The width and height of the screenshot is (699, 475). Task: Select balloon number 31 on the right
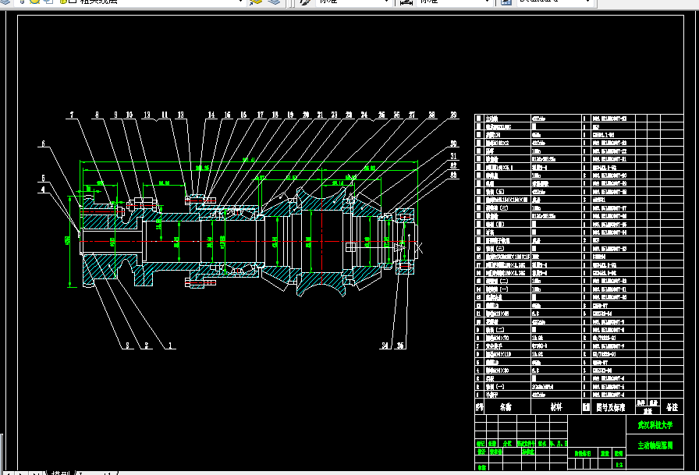tap(453, 156)
